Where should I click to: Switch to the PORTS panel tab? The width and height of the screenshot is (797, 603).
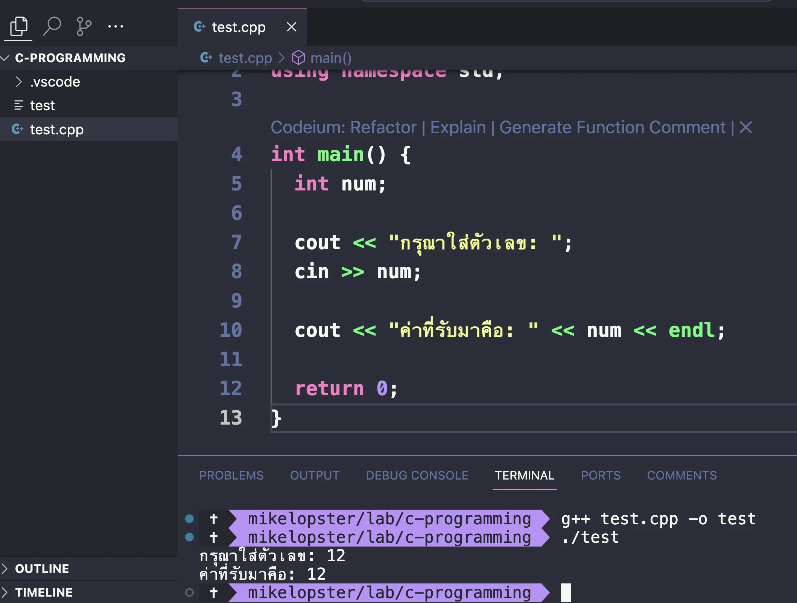(601, 475)
